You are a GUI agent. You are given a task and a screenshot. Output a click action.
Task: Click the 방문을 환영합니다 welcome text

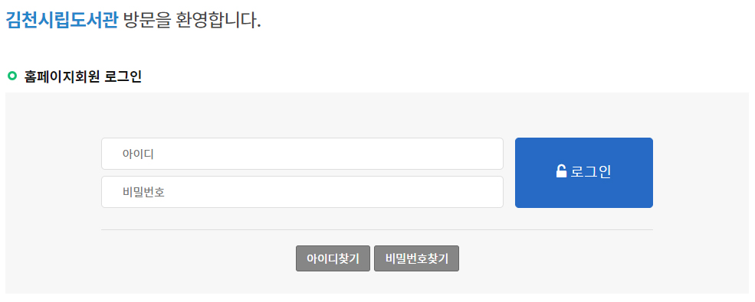pos(192,20)
